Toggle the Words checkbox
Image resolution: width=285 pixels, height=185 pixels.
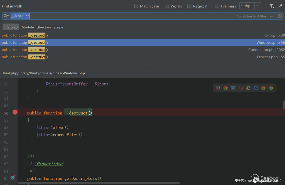click(x=167, y=6)
